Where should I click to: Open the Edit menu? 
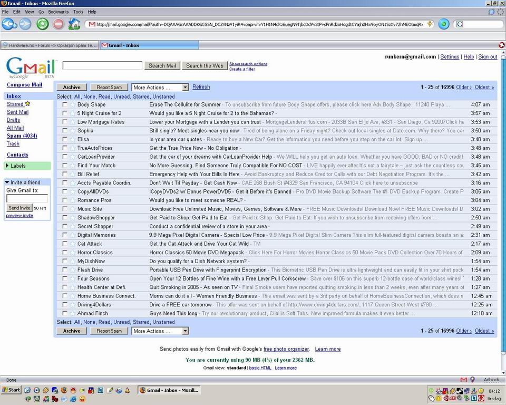[x=16, y=12]
